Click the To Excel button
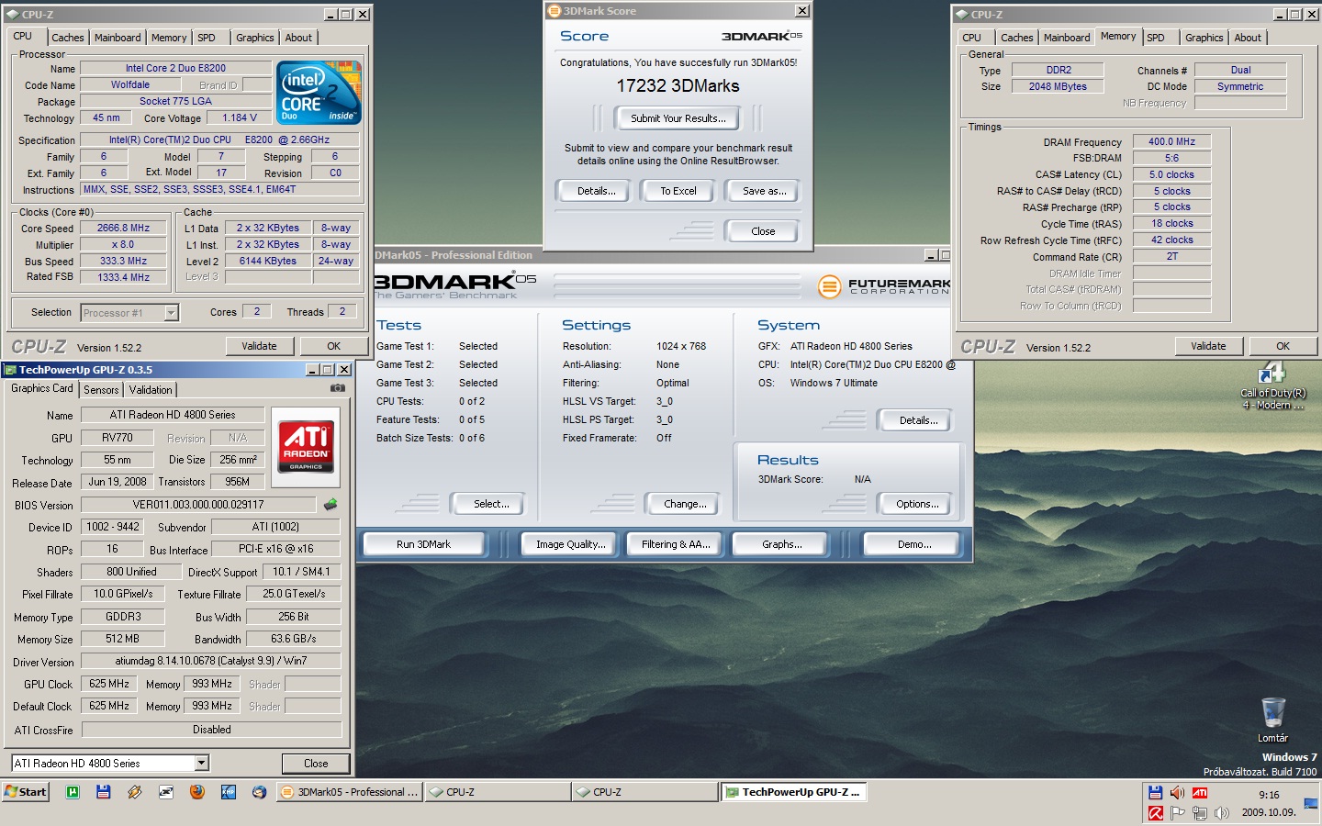The height and width of the screenshot is (826, 1322). 678,191
